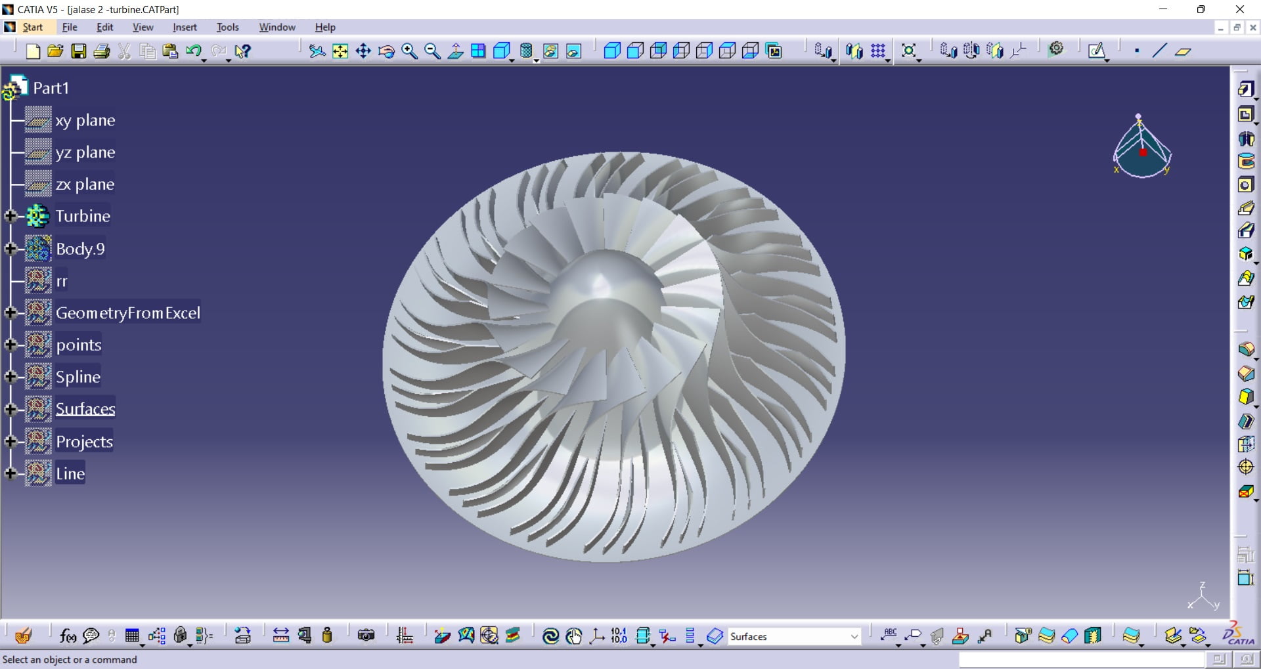Activate the Pan view tool
Viewport: 1261px width, 669px height.
pyautogui.click(x=363, y=51)
